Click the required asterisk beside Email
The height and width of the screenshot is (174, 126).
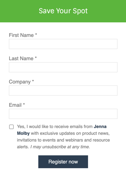tap(24, 104)
